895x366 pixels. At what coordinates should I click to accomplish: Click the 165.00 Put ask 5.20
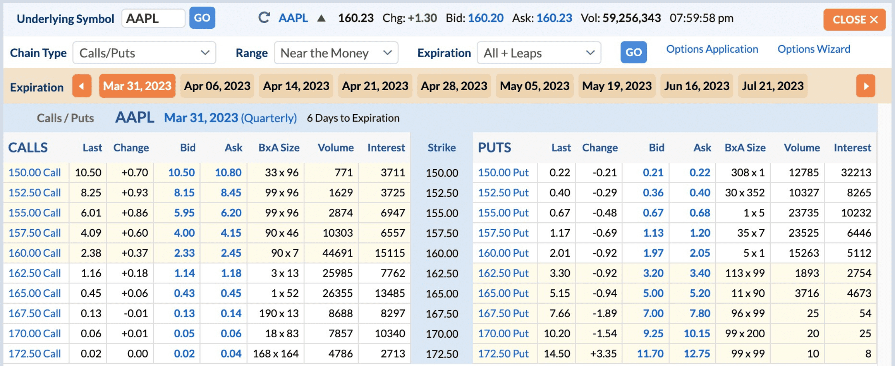700,293
